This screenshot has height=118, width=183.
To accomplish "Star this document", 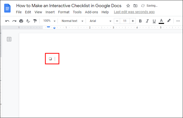I will 128,6.
